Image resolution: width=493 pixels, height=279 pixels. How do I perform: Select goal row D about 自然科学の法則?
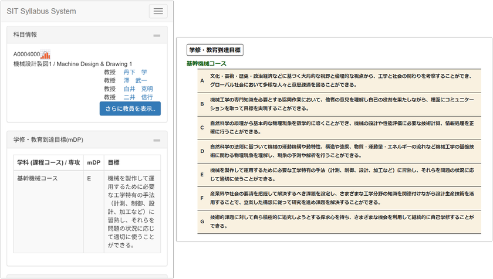tap(339, 151)
